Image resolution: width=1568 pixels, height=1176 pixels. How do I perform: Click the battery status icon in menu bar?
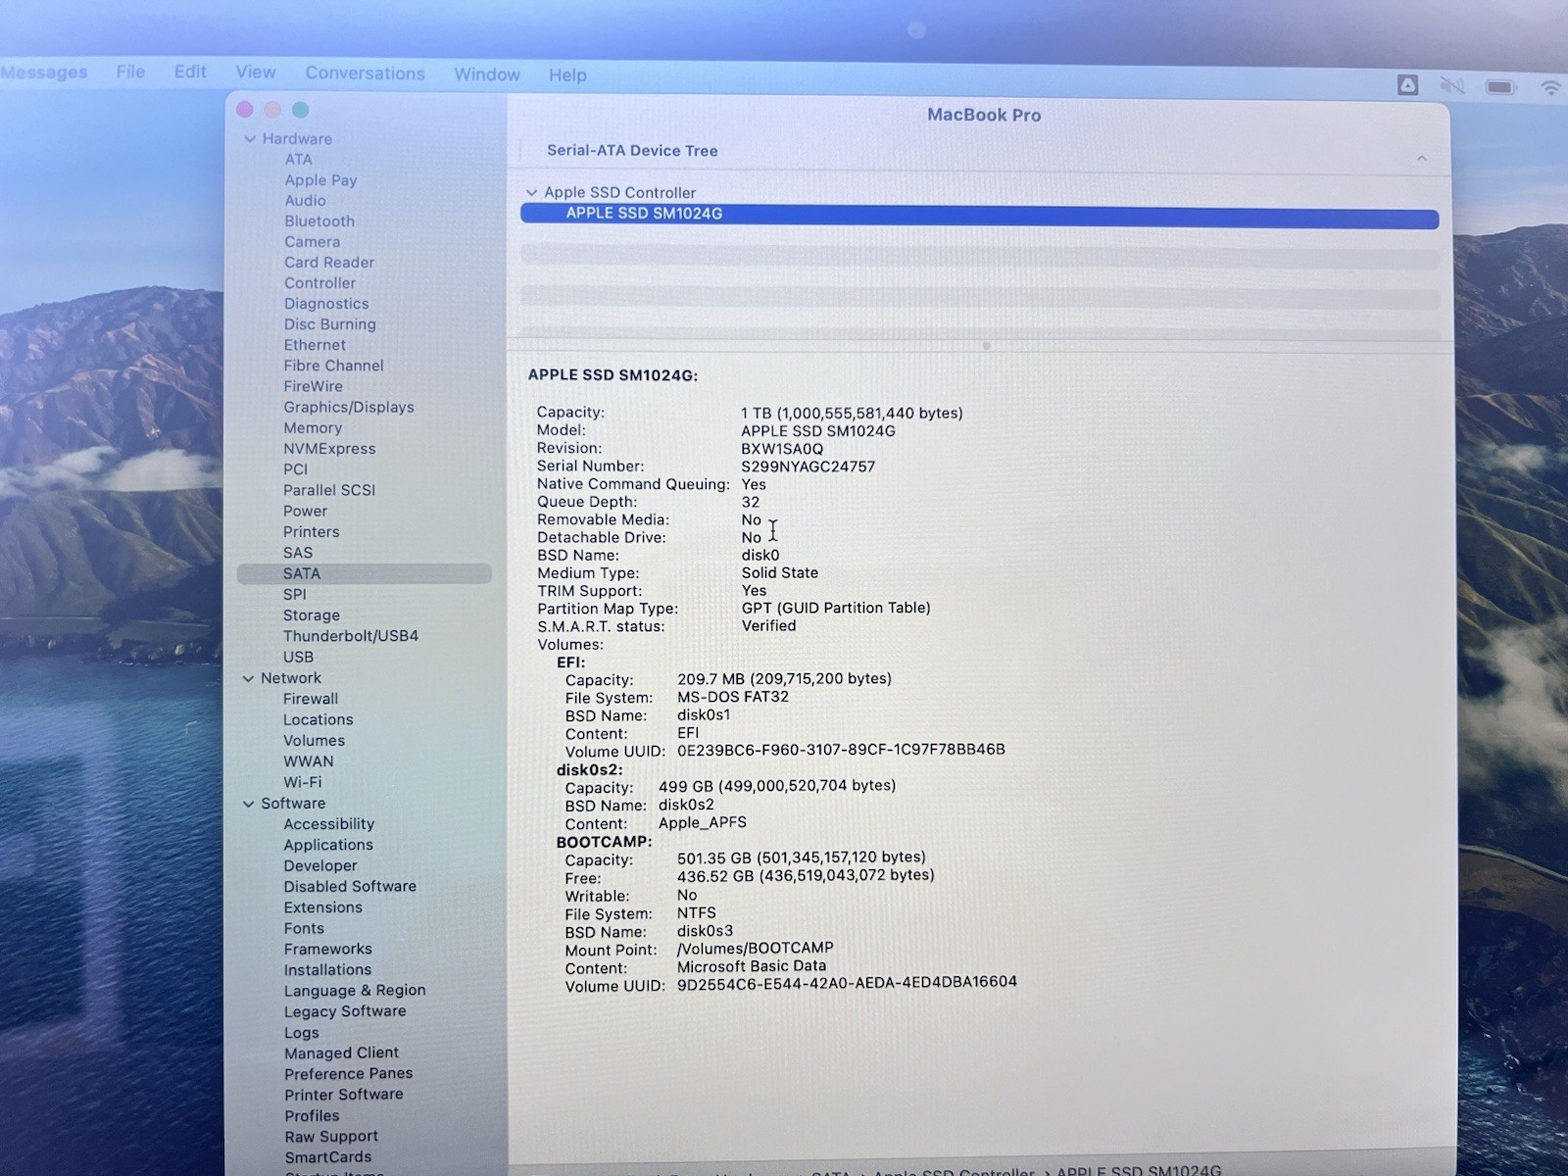pyautogui.click(x=1500, y=87)
